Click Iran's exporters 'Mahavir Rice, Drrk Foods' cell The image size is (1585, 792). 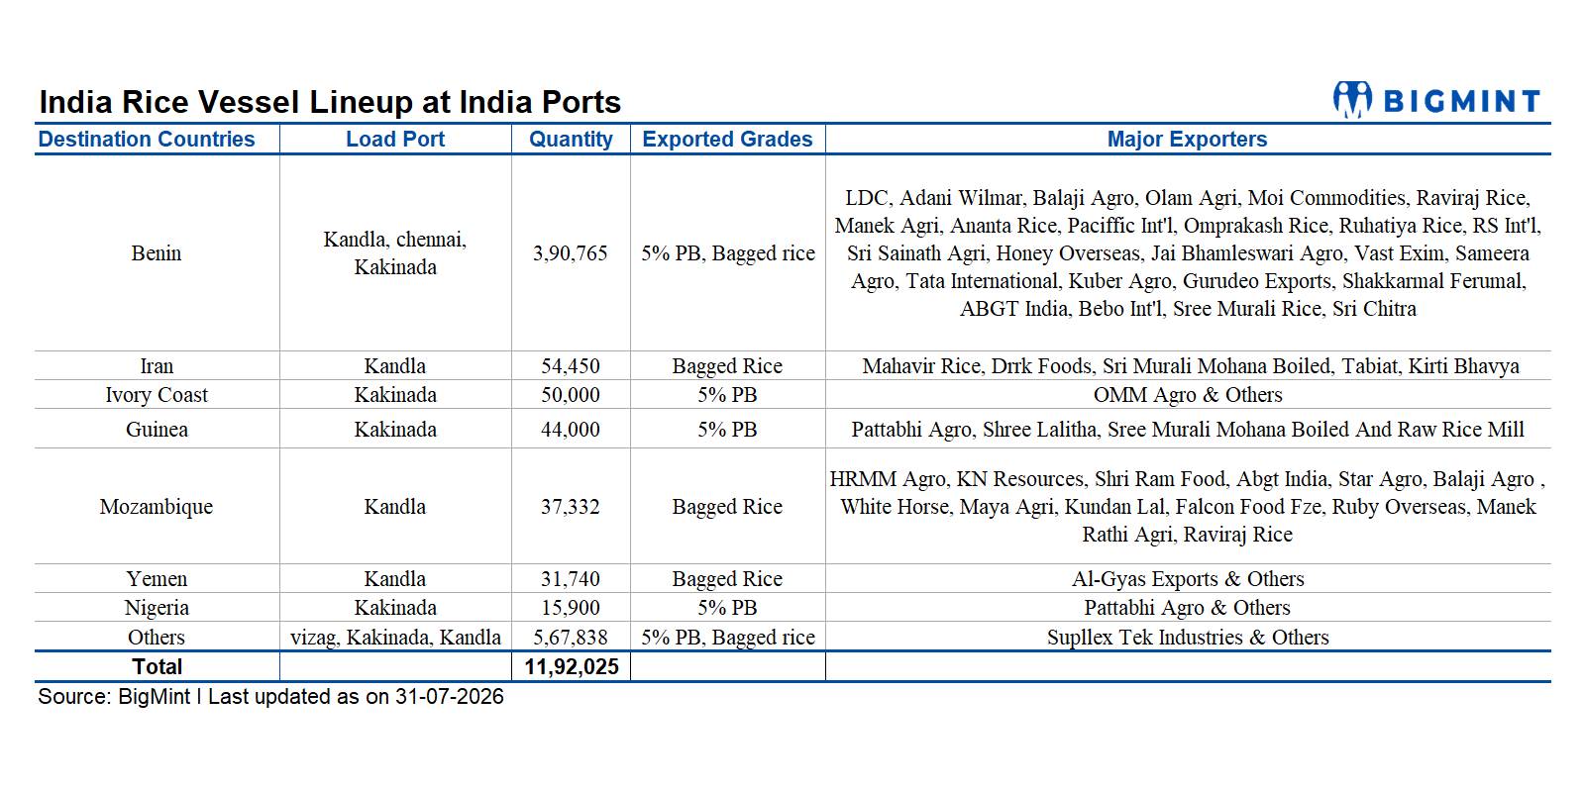tap(1191, 366)
